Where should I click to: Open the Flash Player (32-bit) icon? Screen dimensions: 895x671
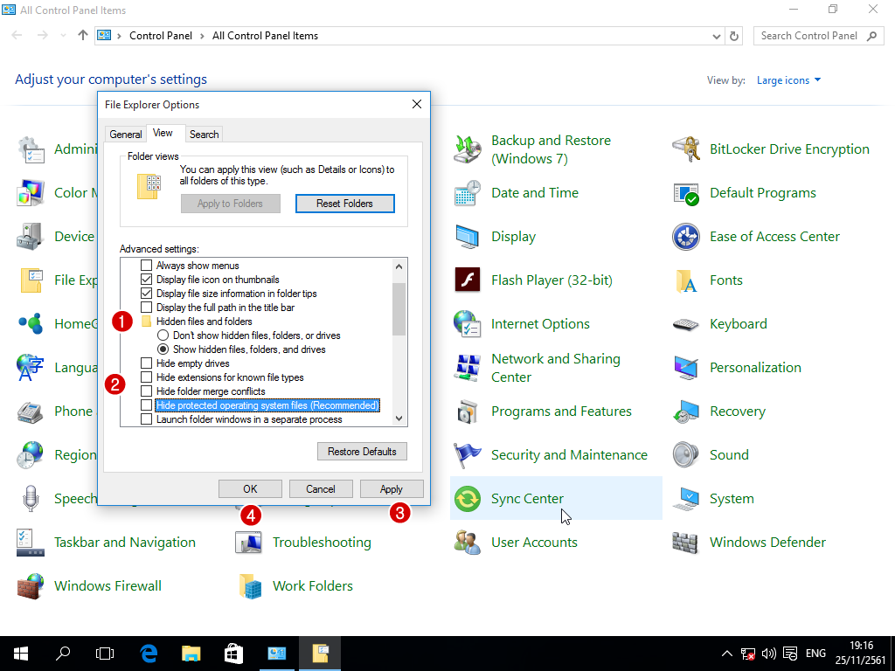tap(468, 280)
